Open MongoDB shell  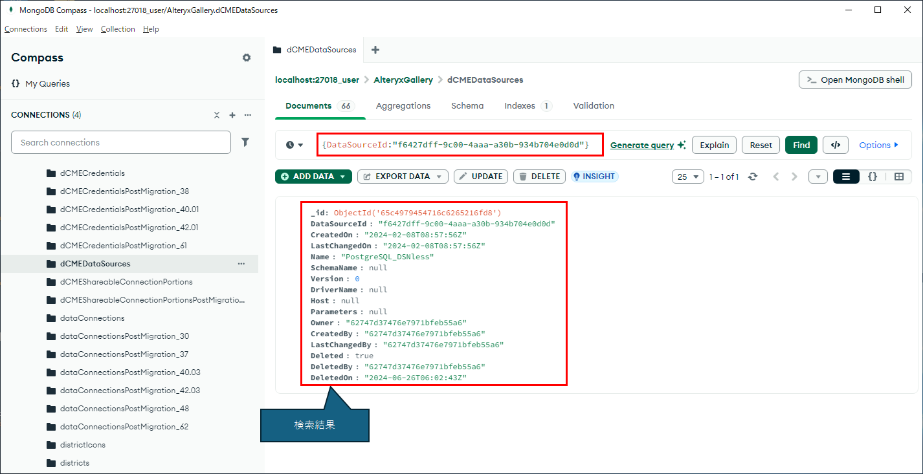tap(856, 80)
